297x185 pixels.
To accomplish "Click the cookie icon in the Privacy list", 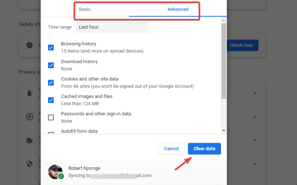I will pos(30,139).
